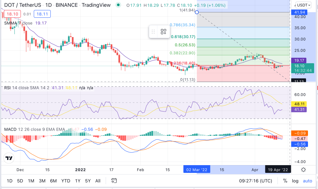
Task: Click the Apr label on time axis
Action: click(255, 170)
